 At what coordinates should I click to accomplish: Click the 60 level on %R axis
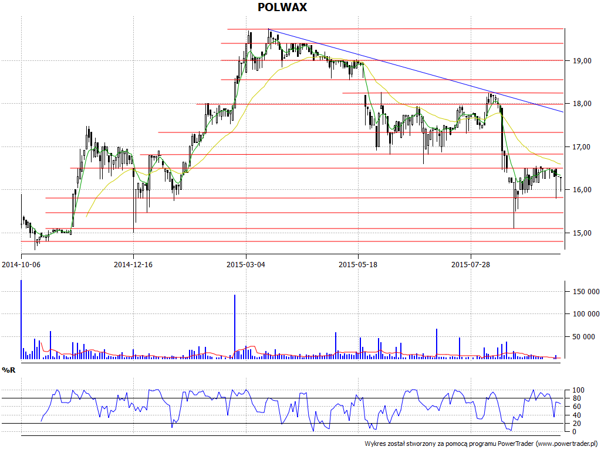577,407
